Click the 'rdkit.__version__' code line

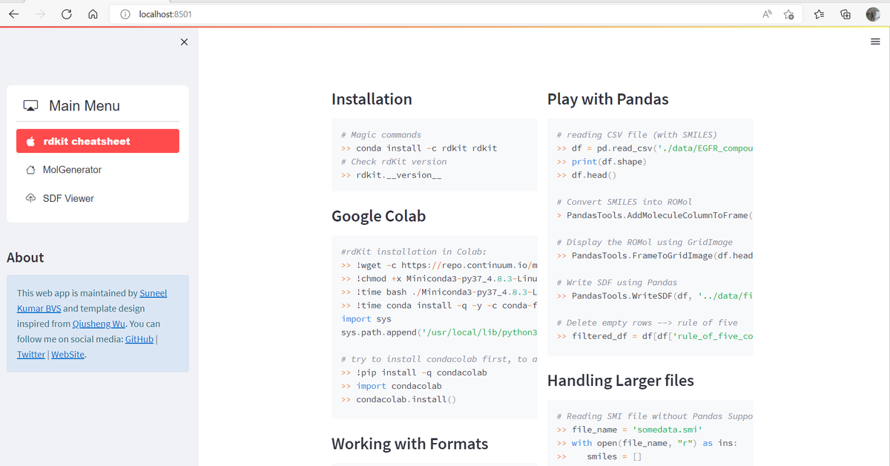(x=392, y=175)
